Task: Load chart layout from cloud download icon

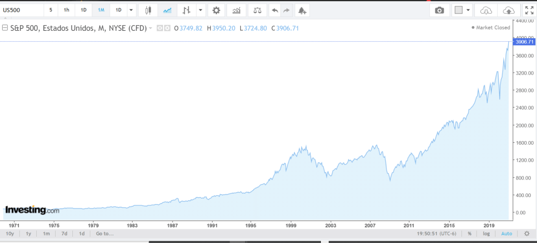Action: pos(487,10)
